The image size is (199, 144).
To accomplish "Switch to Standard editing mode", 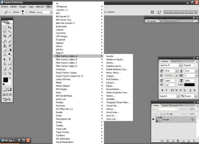I will pyautogui.click(x=5, y=89).
